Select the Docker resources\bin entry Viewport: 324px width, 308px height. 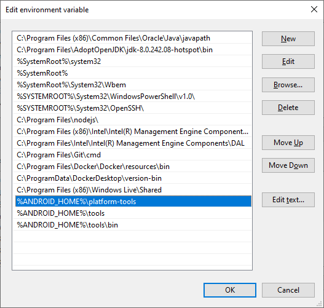[132, 167]
